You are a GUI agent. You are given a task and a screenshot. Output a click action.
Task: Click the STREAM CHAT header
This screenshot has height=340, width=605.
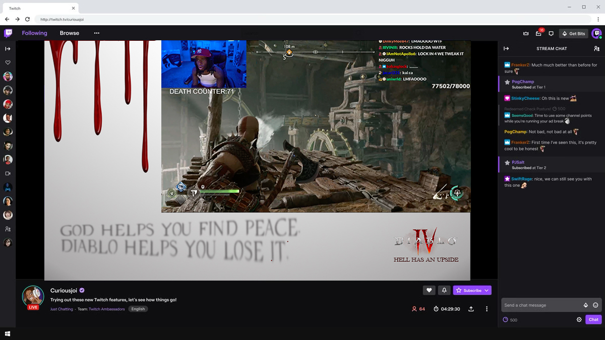(x=552, y=49)
